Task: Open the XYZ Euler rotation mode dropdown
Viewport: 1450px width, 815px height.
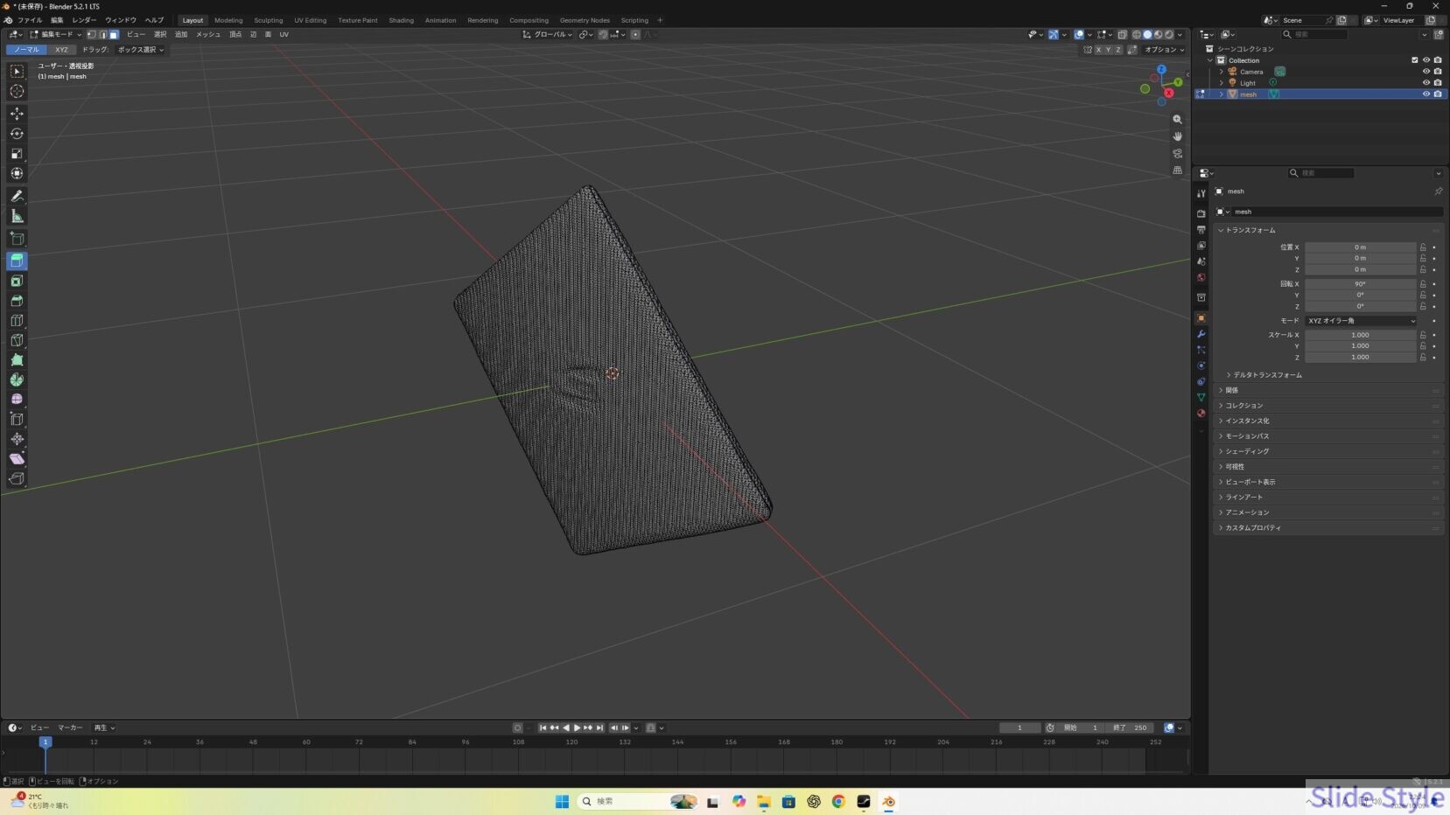Action: coord(1361,321)
